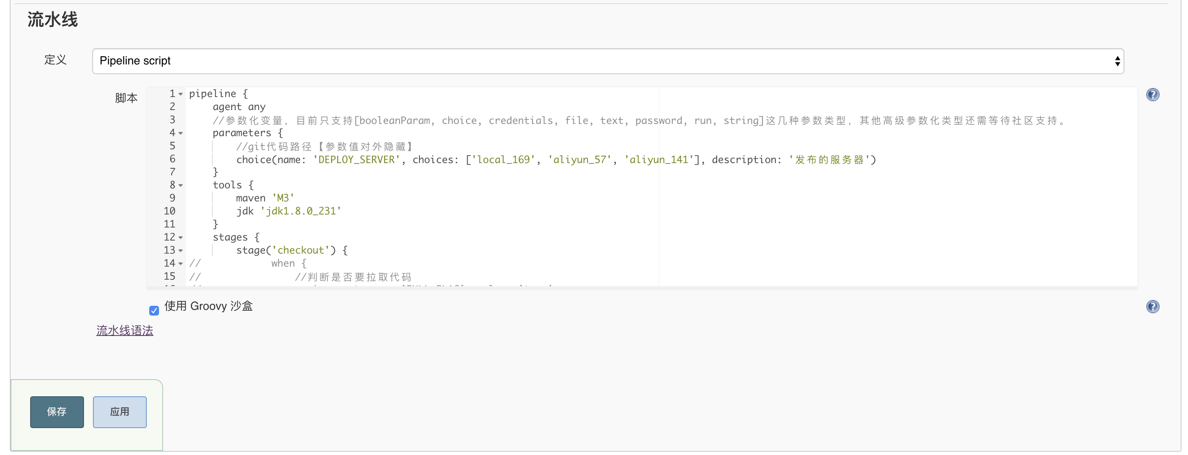
Task: Click the help icon beside the script editor
Action: 1152,95
